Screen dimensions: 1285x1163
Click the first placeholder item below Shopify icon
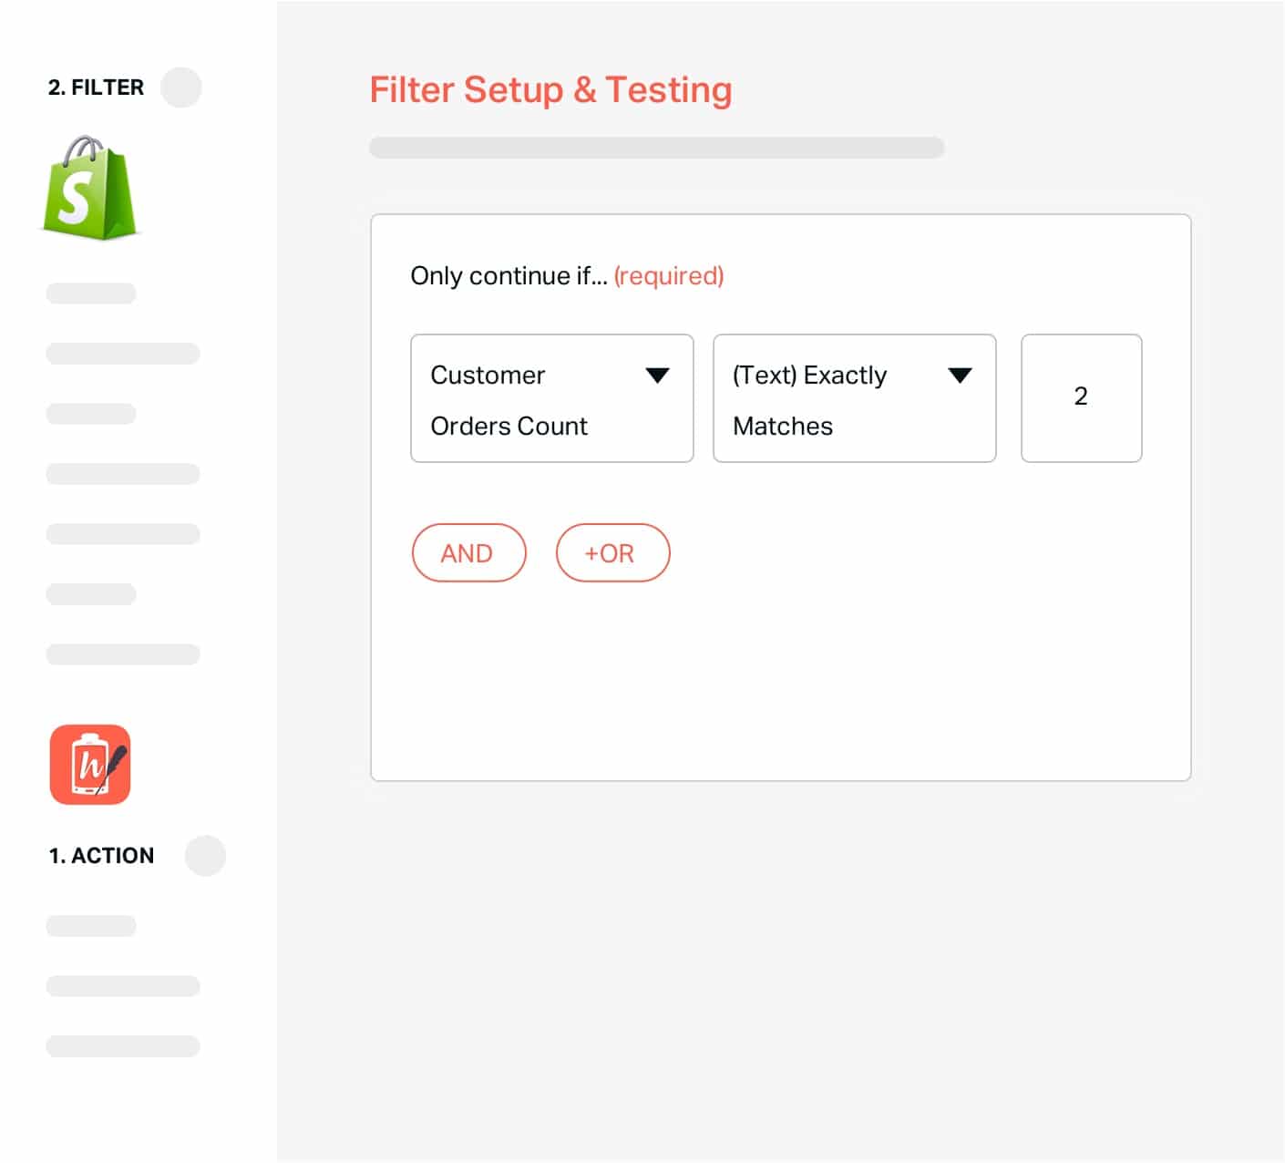pyautogui.click(x=91, y=293)
